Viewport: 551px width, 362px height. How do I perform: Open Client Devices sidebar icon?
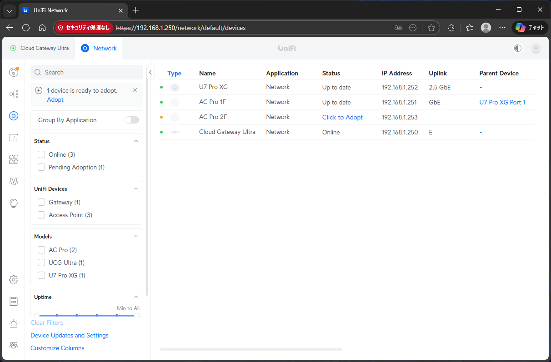coord(14,138)
